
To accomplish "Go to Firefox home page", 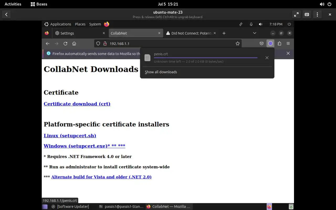I will coord(74,44).
